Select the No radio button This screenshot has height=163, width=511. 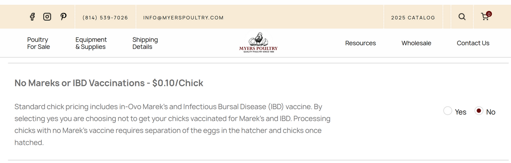pyautogui.click(x=479, y=111)
